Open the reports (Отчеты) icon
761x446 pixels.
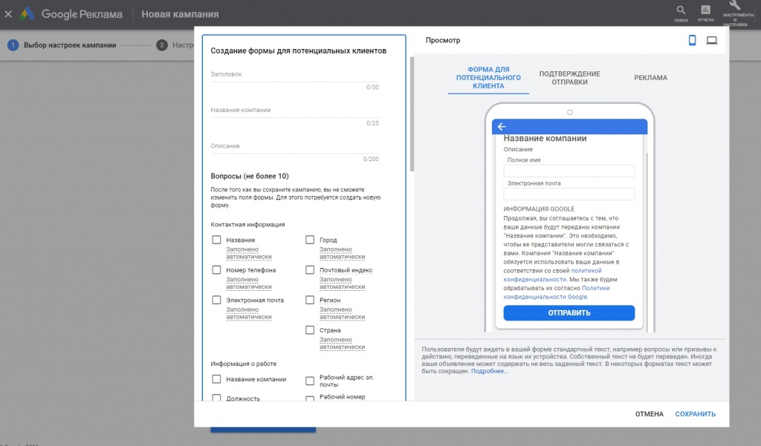pyautogui.click(x=705, y=10)
